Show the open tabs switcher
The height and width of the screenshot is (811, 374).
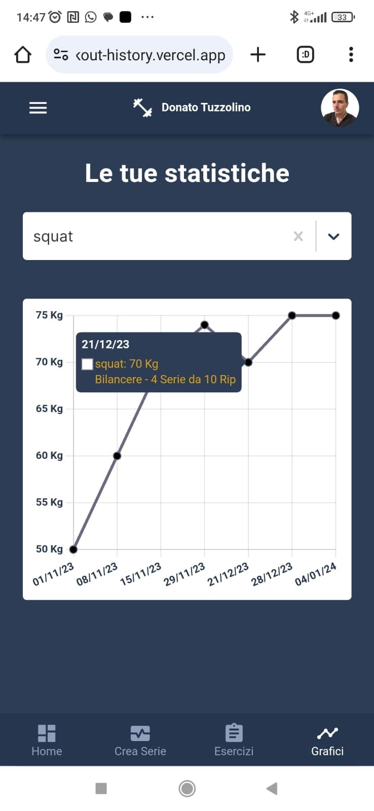(x=305, y=55)
